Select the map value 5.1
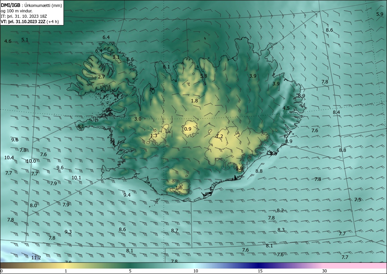 click(25, 39)
